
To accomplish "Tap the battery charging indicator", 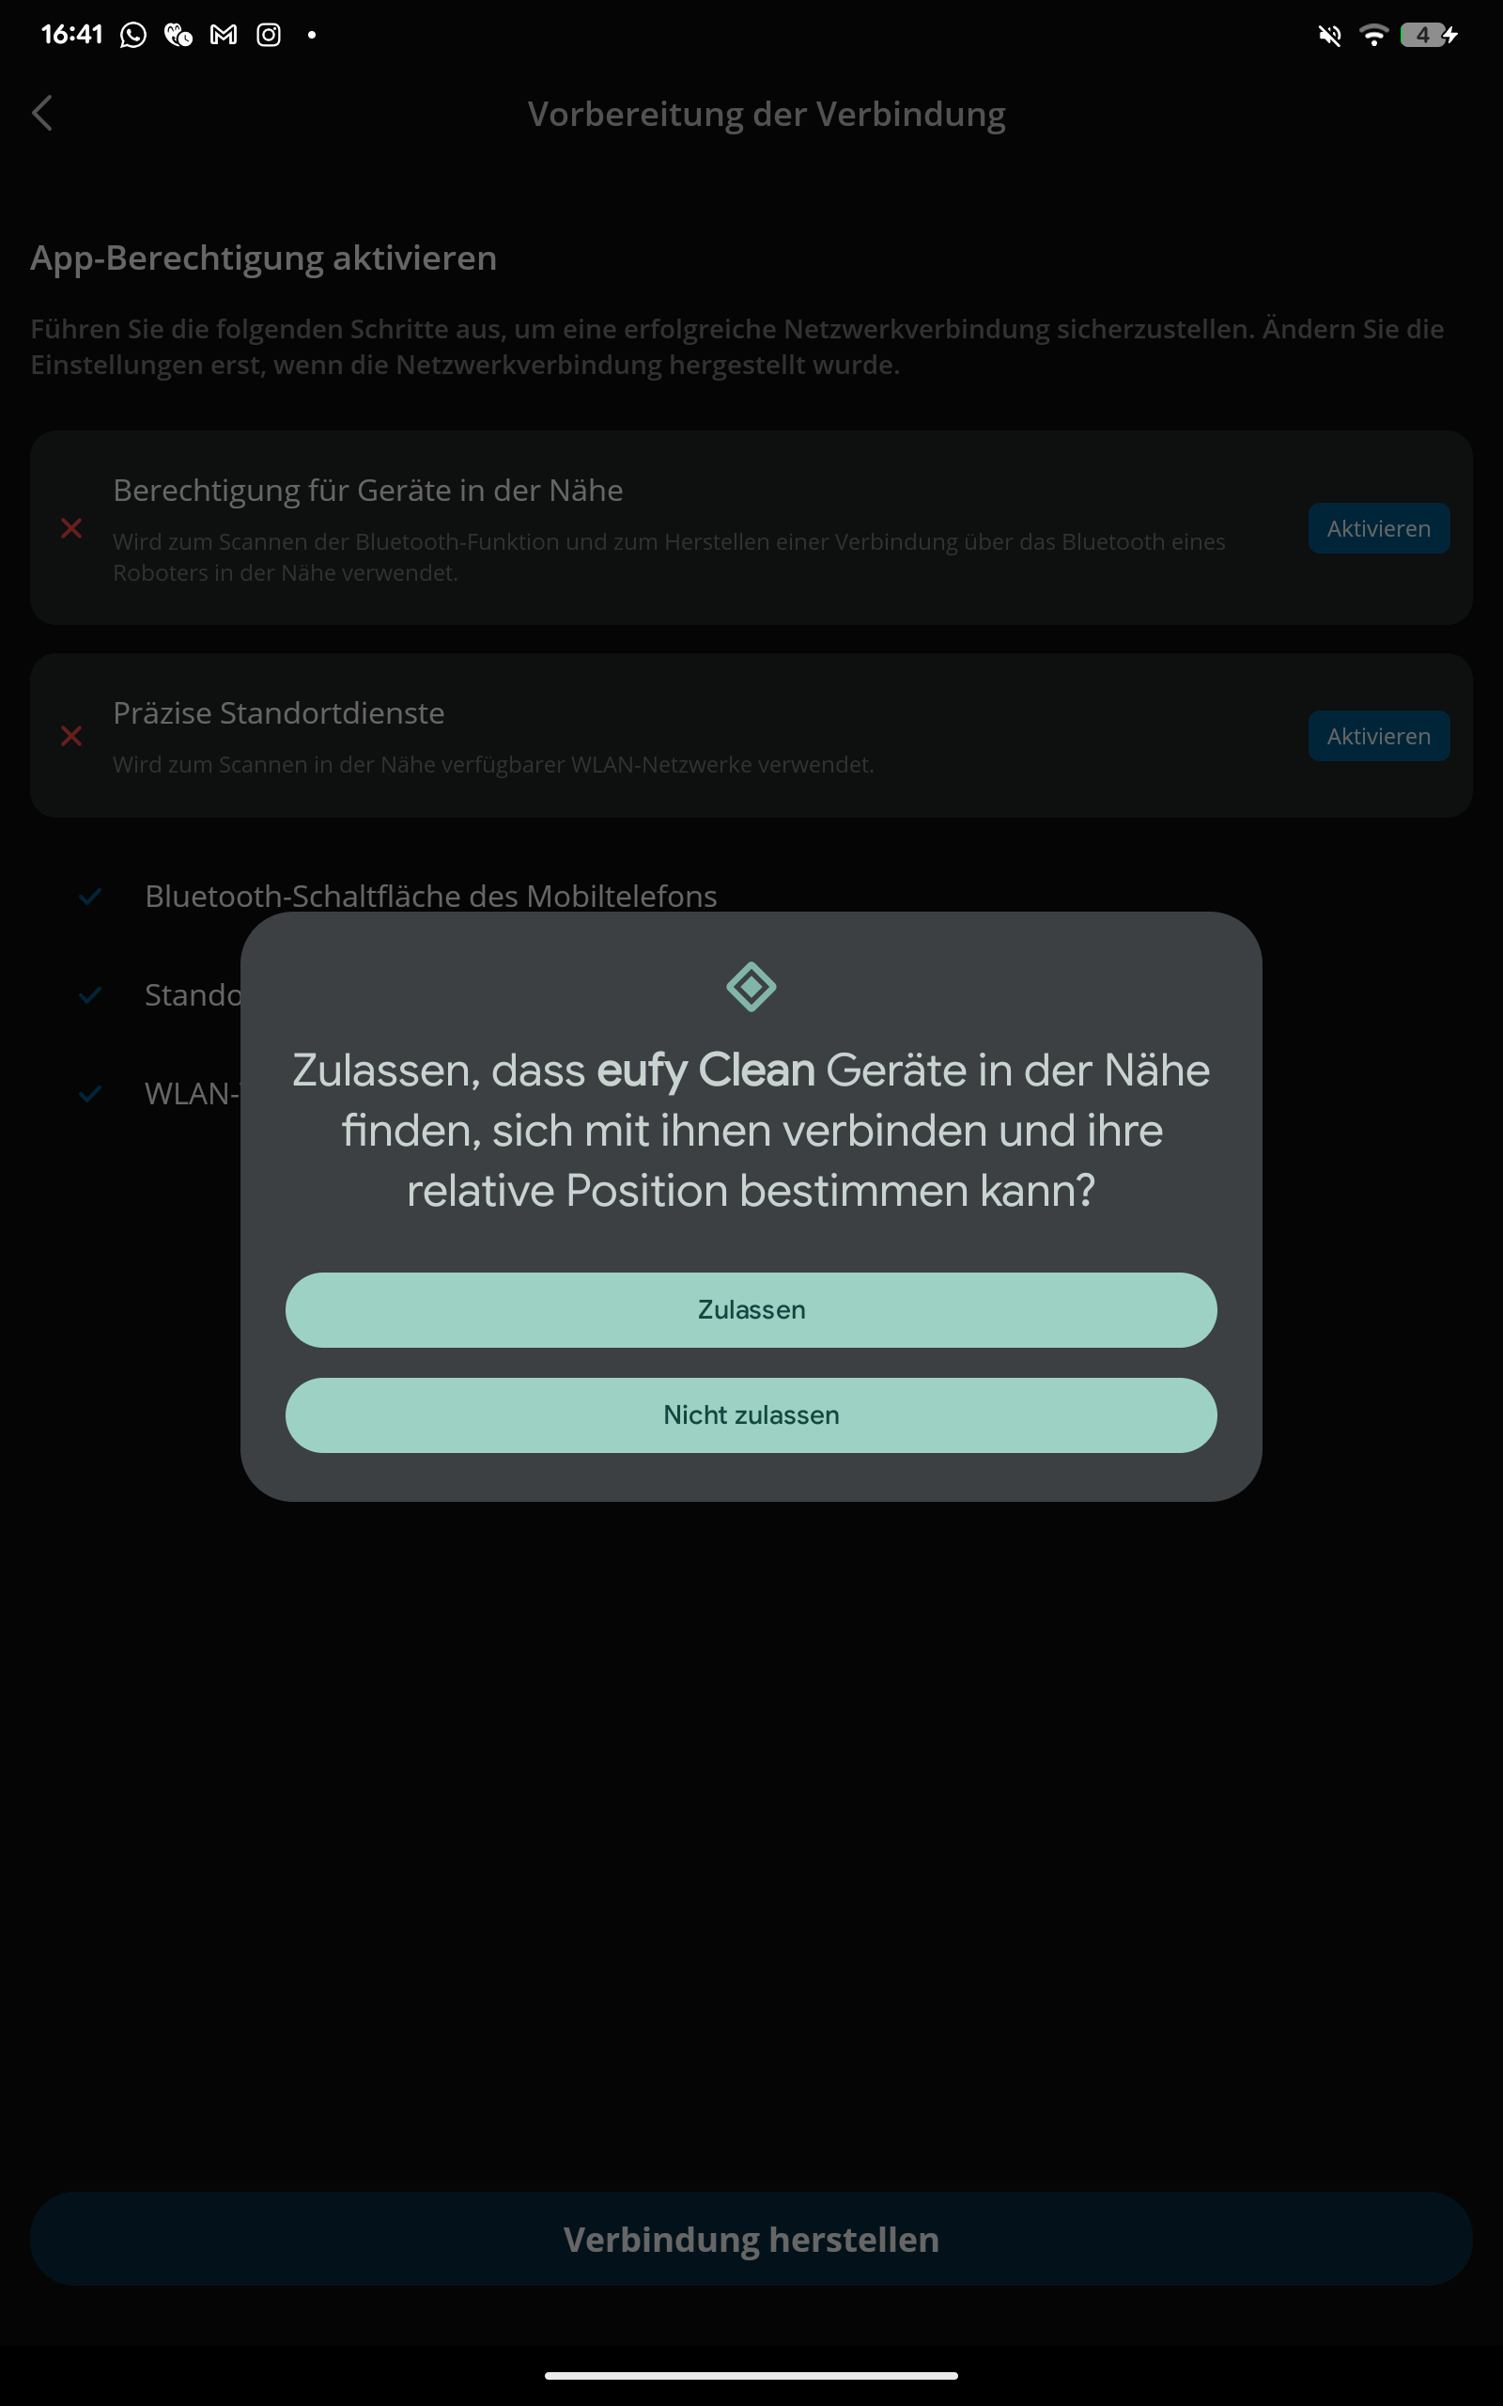I will (x=1429, y=35).
